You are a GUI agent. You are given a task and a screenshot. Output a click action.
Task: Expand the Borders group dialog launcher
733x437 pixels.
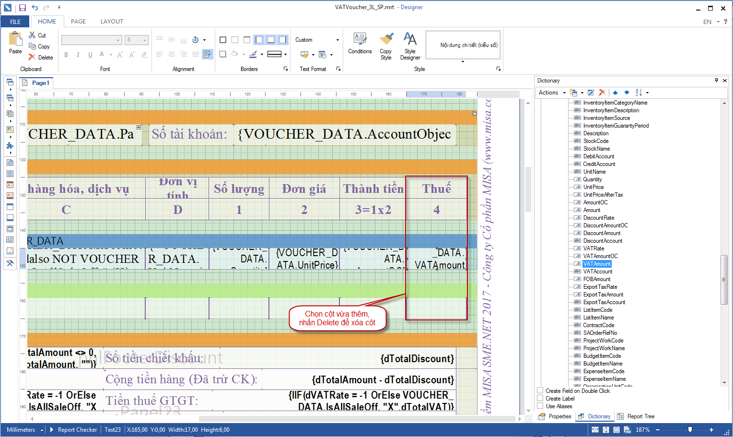point(286,69)
